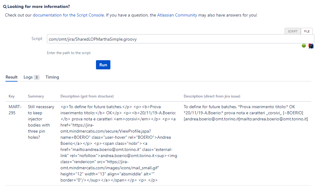Click the magnifier icon beside Looking for more information
The image size is (318, 187).
(5, 7)
